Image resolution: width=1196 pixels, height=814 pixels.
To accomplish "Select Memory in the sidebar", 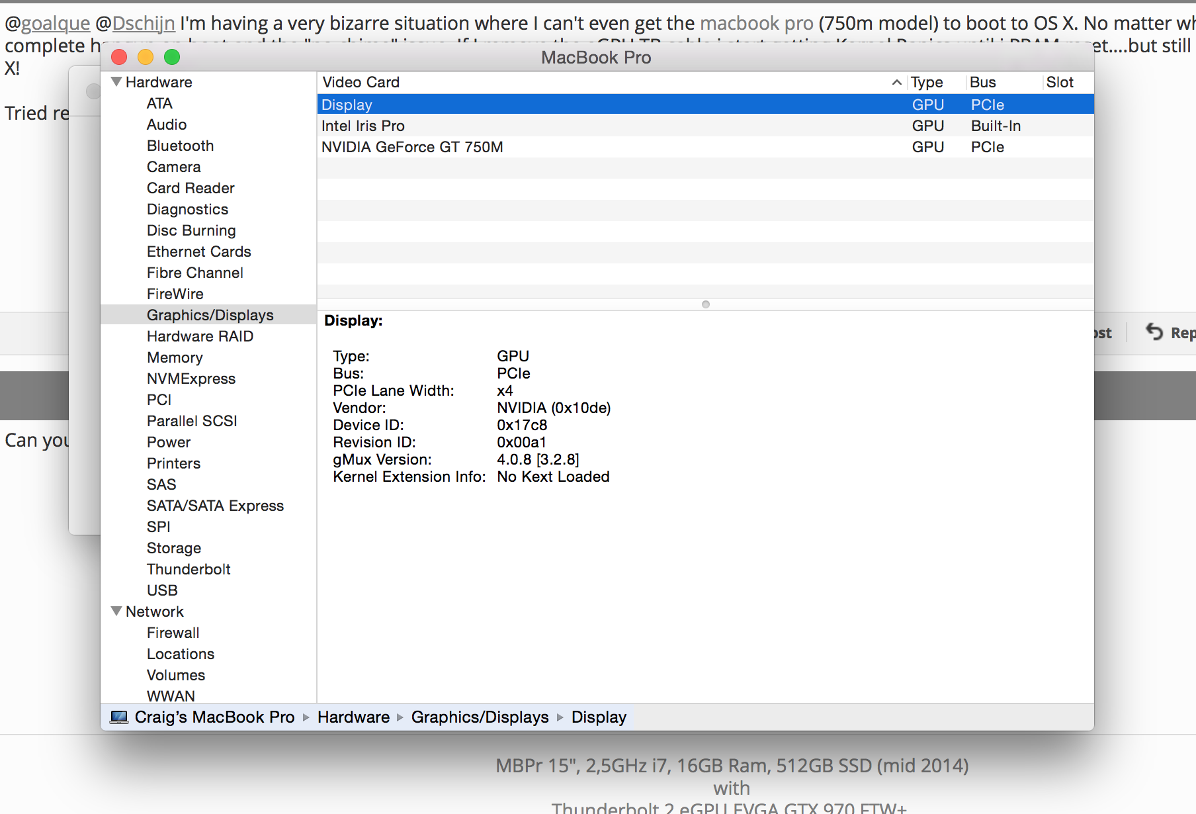I will 175,357.
